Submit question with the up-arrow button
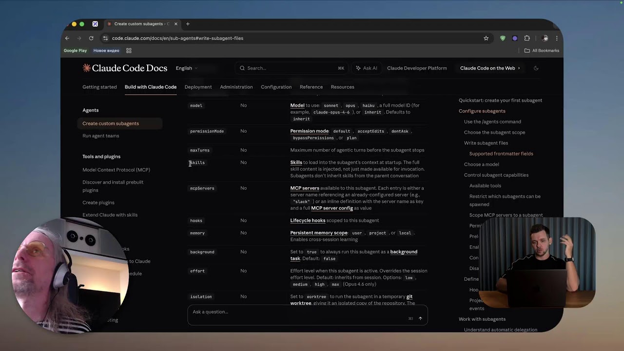624x351 pixels. coord(420,319)
